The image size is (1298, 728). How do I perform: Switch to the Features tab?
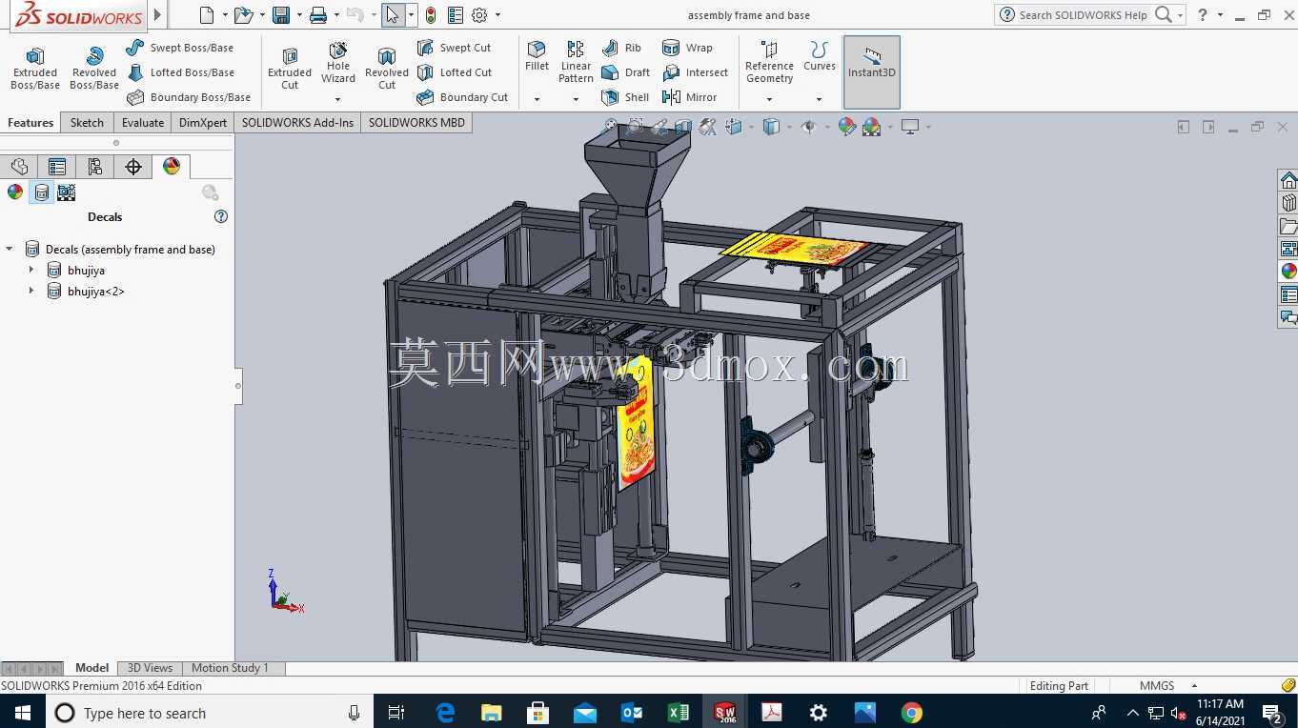pos(30,123)
